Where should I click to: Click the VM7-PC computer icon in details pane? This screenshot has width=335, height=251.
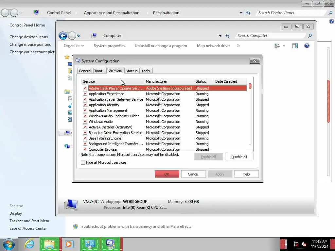tap(71, 205)
